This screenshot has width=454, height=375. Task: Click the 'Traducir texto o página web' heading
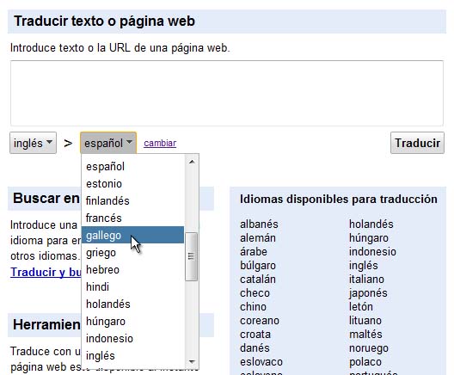point(104,22)
